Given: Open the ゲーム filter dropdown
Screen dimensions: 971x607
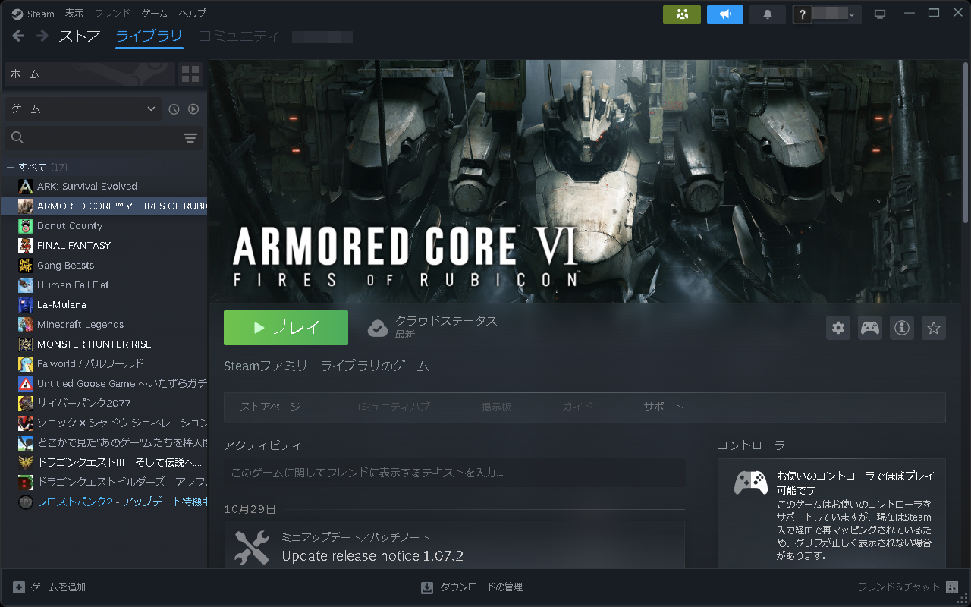Looking at the screenshot, I should click(83, 109).
